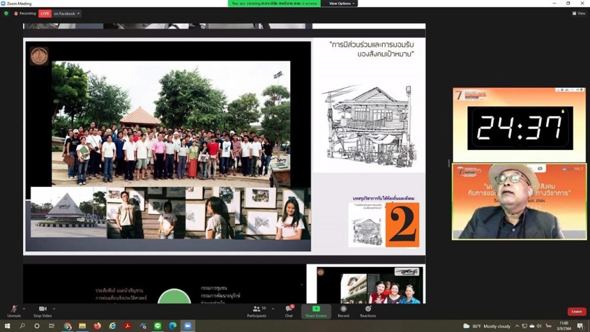This screenshot has height=332, width=590.
Task: Click the group photo on shared slide
Action: coord(171,124)
